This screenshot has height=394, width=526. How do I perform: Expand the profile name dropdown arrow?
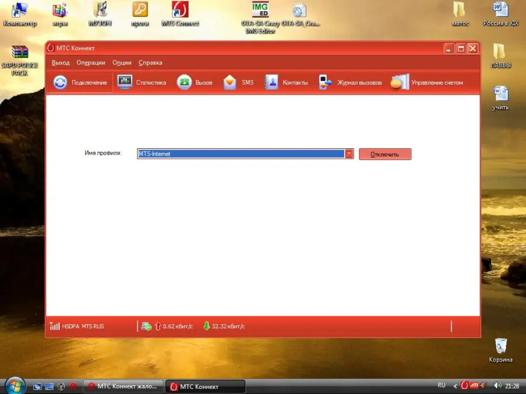[349, 154]
